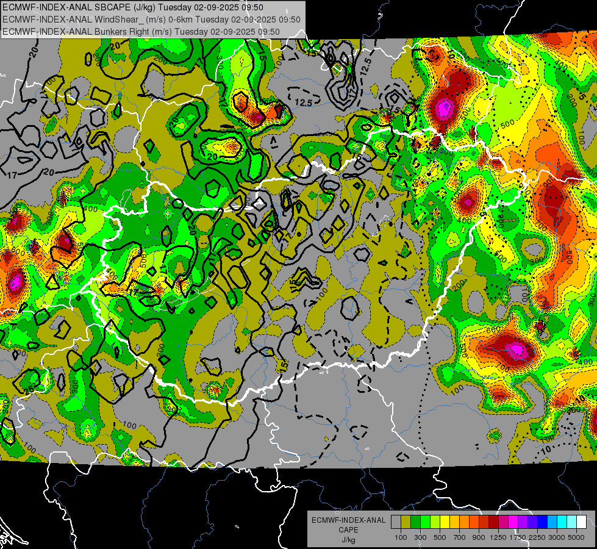Click the SBCAPE (J/kg) title line
This screenshot has width=597, height=549.
pyautogui.click(x=132, y=7)
